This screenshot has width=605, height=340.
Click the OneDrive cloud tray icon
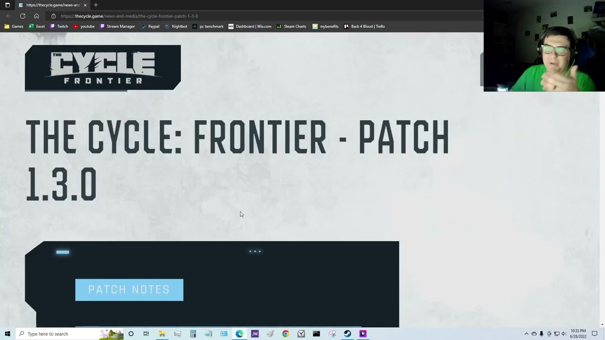[534, 334]
